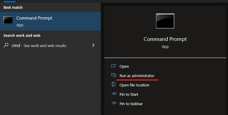Select Open file location
Screen dimensions: 228x115
pos(134,85)
